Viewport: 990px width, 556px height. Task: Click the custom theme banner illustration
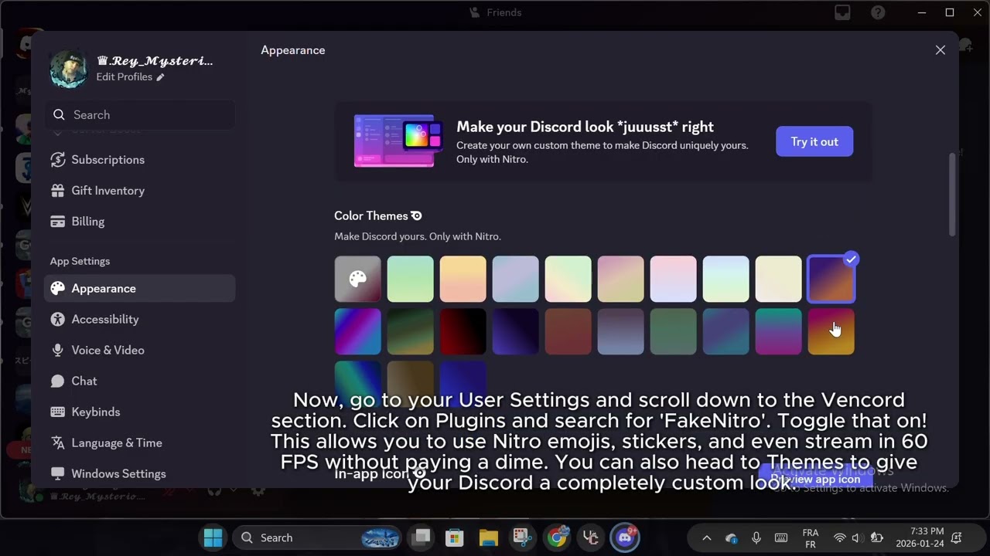pos(398,141)
